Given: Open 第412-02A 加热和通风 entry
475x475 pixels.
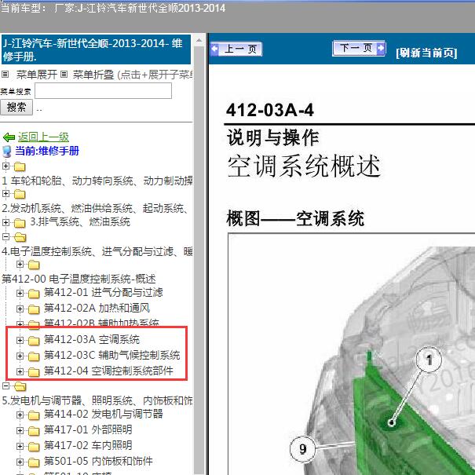Looking at the screenshot, I should pos(97,308).
